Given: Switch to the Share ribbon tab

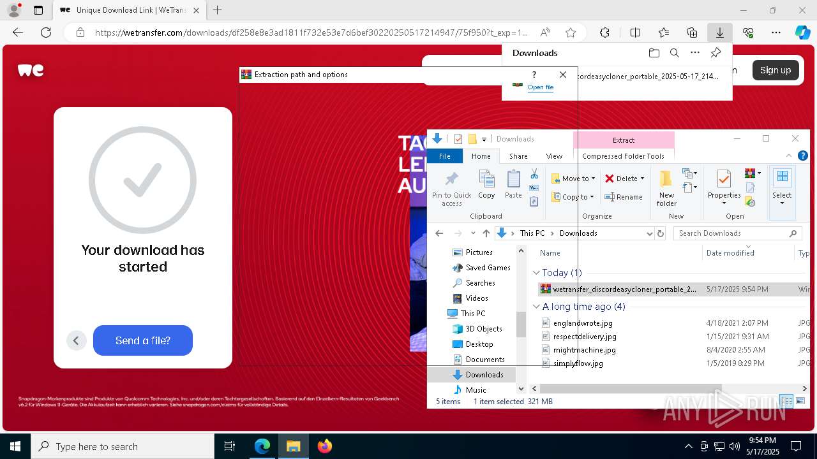Looking at the screenshot, I should [518, 156].
